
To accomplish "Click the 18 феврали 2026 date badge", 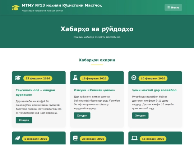I will [94, 78].
